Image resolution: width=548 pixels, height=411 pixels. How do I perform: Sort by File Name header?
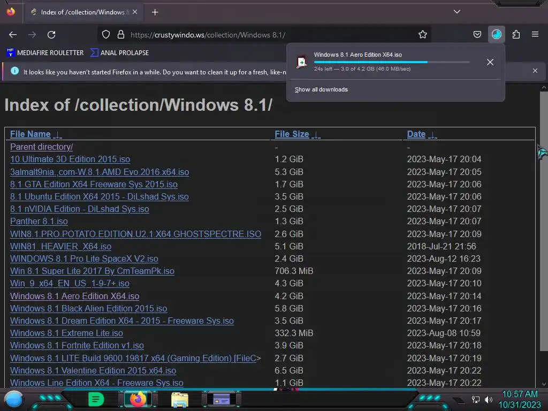(31, 134)
